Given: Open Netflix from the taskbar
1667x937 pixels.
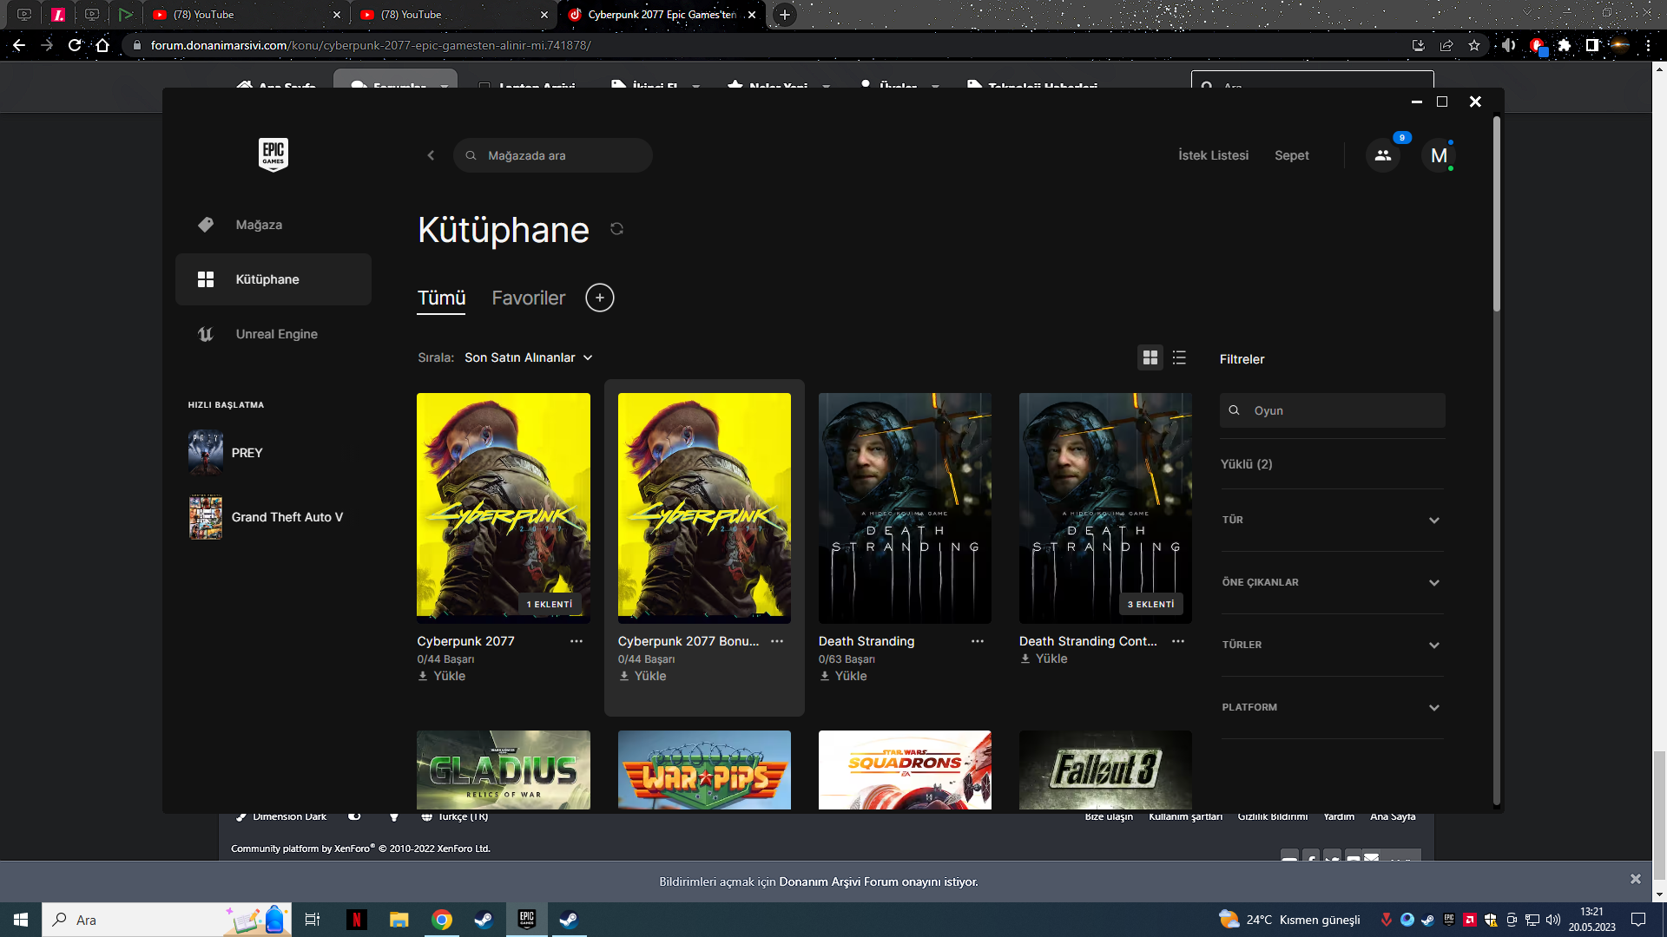Looking at the screenshot, I should [x=356, y=920].
